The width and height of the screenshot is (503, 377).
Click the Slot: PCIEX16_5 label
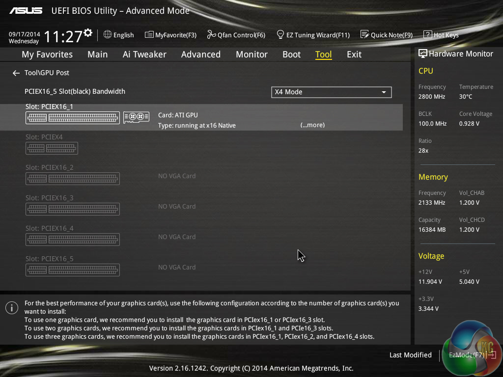[x=50, y=259]
